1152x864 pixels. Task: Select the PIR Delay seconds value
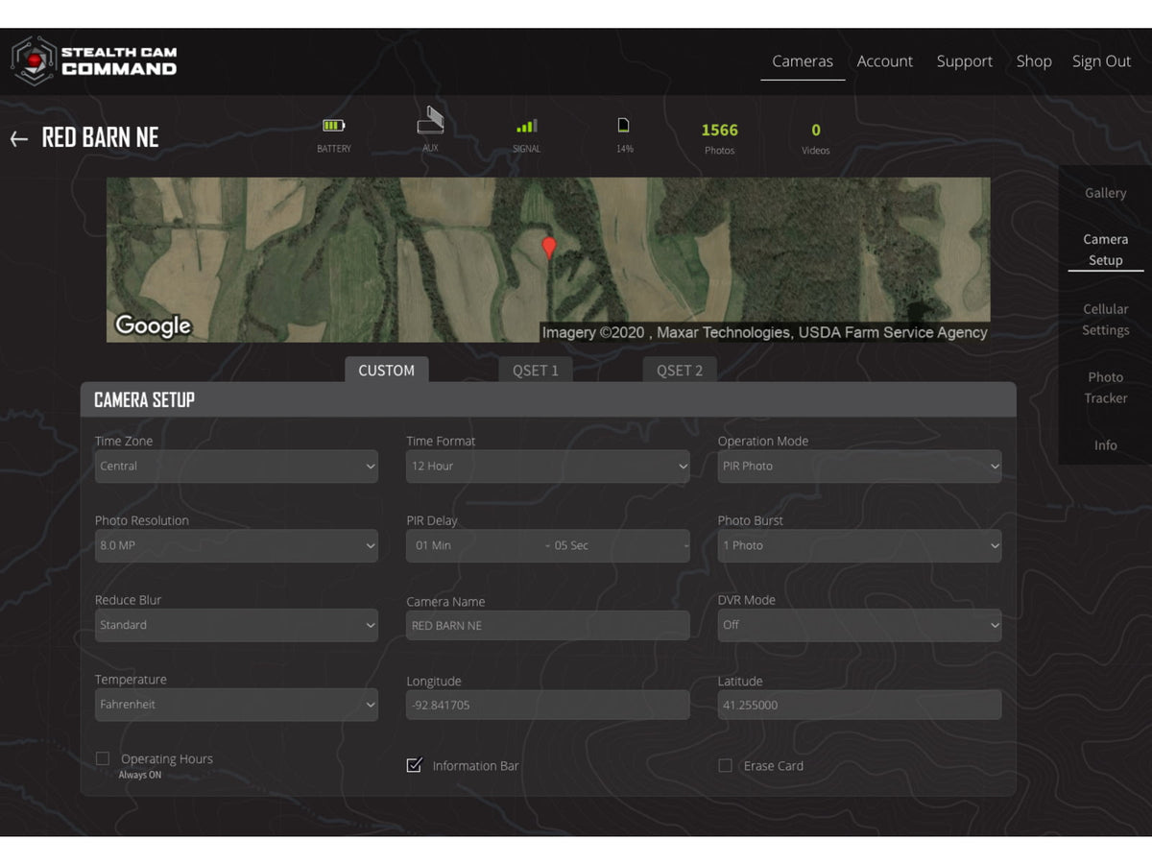click(619, 545)
